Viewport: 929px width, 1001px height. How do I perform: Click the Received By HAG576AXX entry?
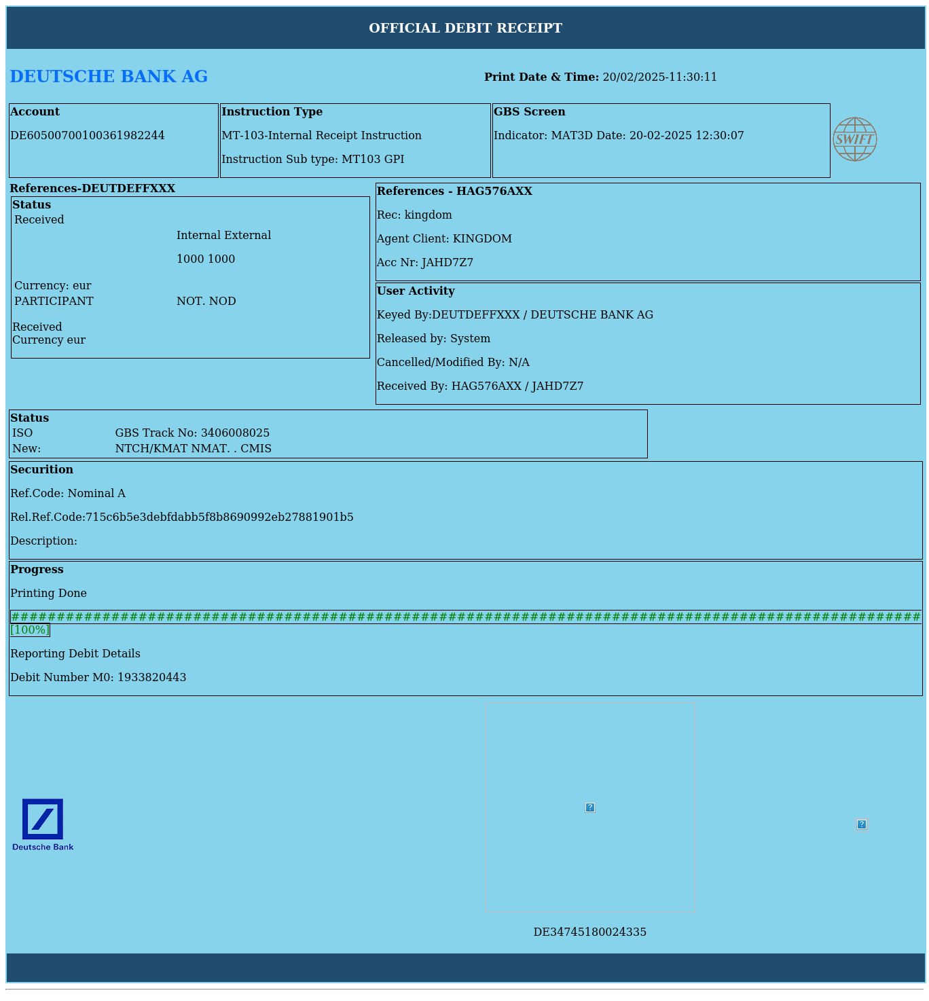point(479,386)
